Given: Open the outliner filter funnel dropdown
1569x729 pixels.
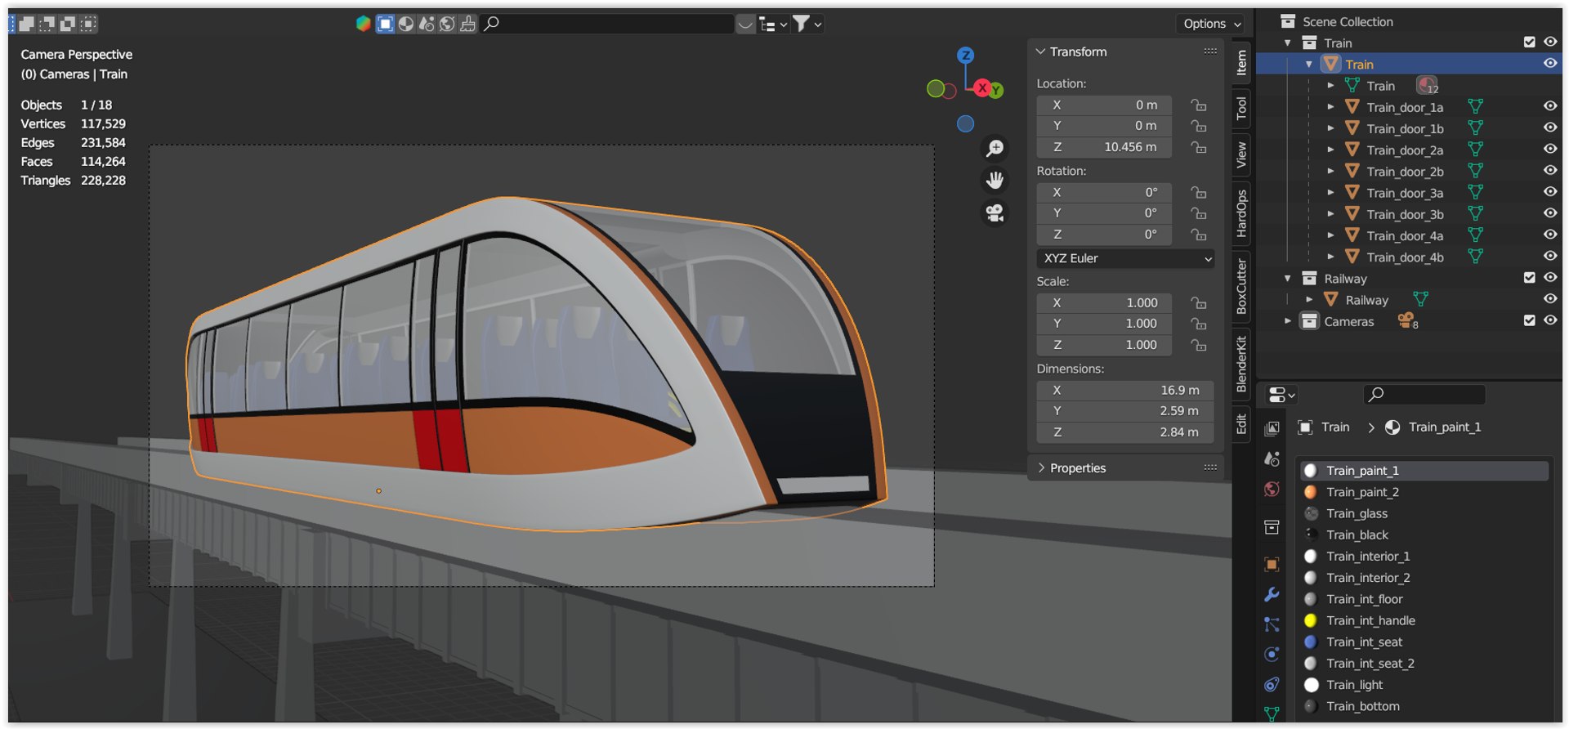Looking at the screenshot, I should [x=807, y=24].
